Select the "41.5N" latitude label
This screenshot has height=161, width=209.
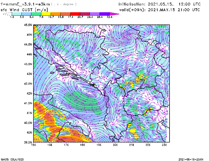point(28,103)
